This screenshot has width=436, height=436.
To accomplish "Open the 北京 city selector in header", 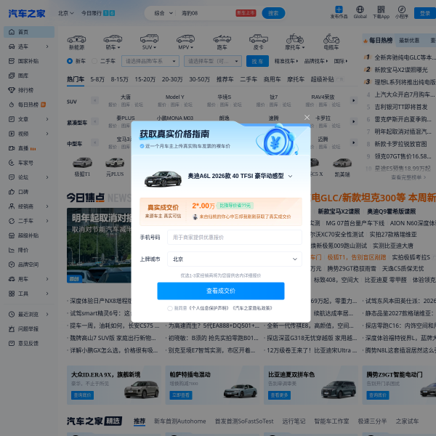I will [x=65, y=13].
